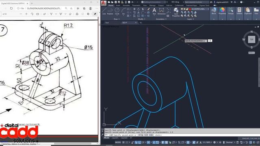Click the Array option in command line

pos(141,135)
